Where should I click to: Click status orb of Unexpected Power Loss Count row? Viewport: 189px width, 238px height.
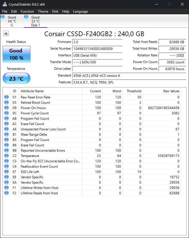6,129
